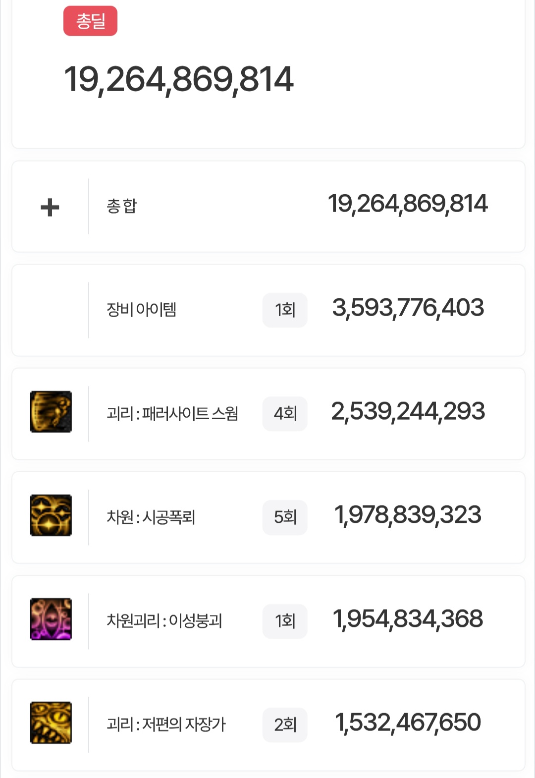Click the 차원 : 시공폭뢰 skill icon
Image resolution: width=535 pixels, height=778 pixels.
(51, 515)
